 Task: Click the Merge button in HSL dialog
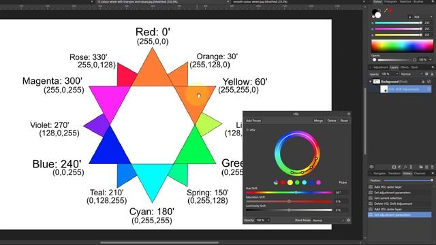[x=318, y=120]
